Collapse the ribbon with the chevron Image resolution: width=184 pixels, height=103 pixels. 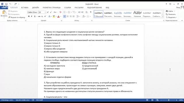coord(182,21)
